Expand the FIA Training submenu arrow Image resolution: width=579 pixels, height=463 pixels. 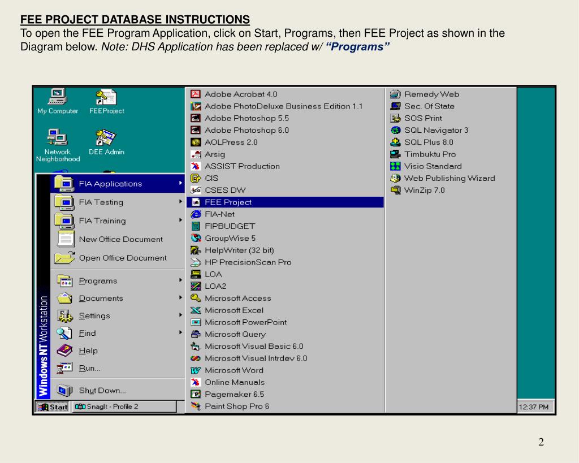180,220
